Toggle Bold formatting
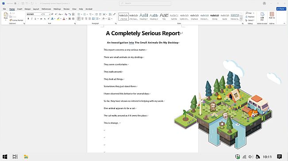 pyautogui.click(x=28, y=18)
